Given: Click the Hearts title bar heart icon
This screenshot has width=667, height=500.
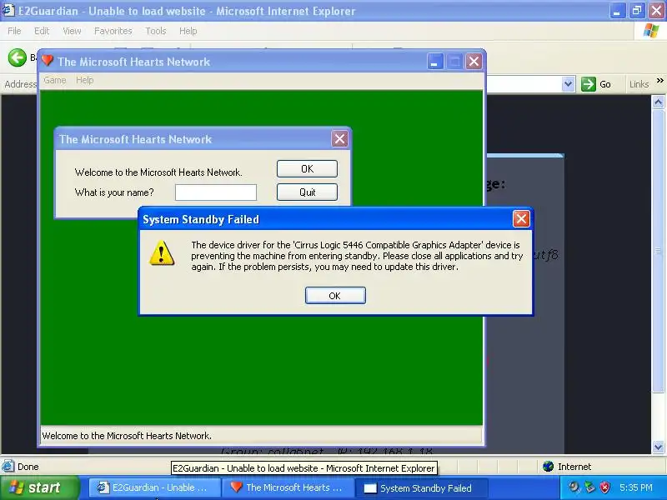Looking at the screenshot, I should coord(48,61).
